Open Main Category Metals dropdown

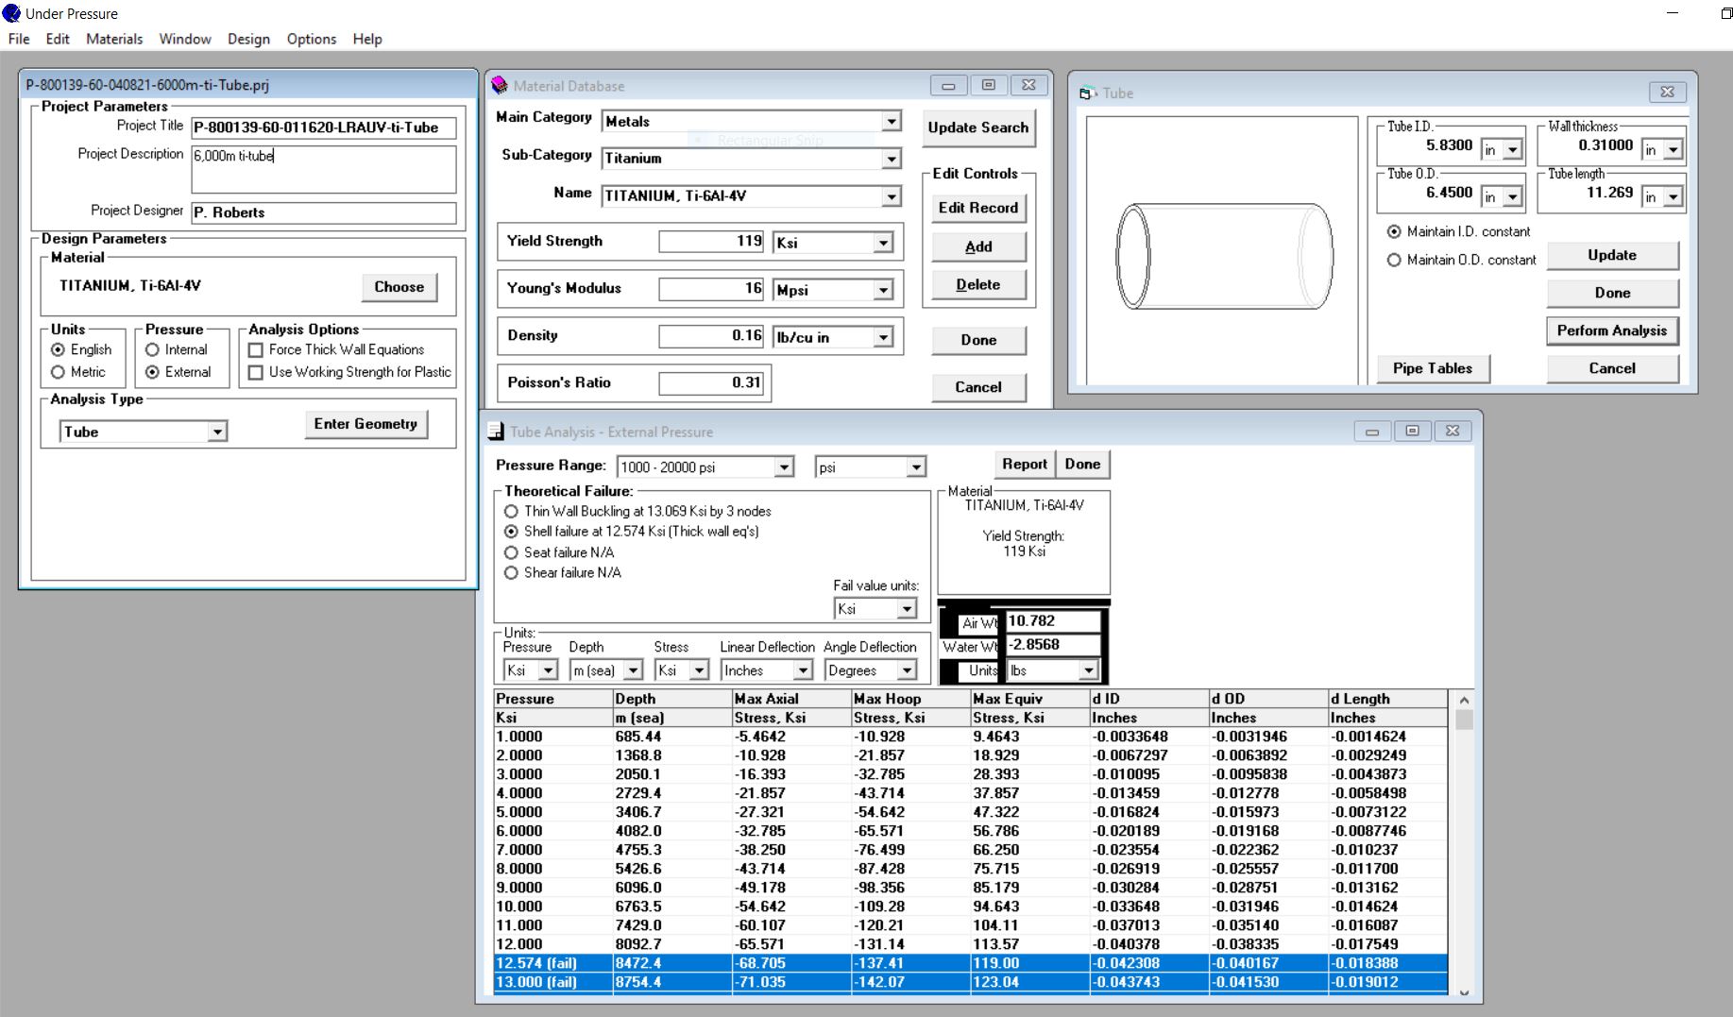point(892,121)
